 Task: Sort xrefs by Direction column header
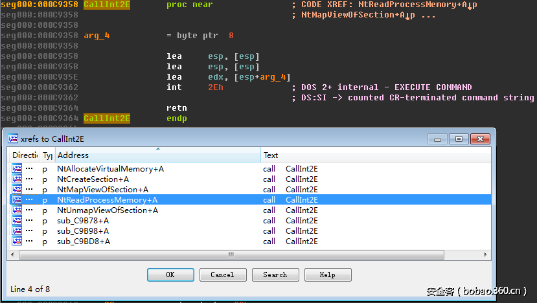click(25, 155)
